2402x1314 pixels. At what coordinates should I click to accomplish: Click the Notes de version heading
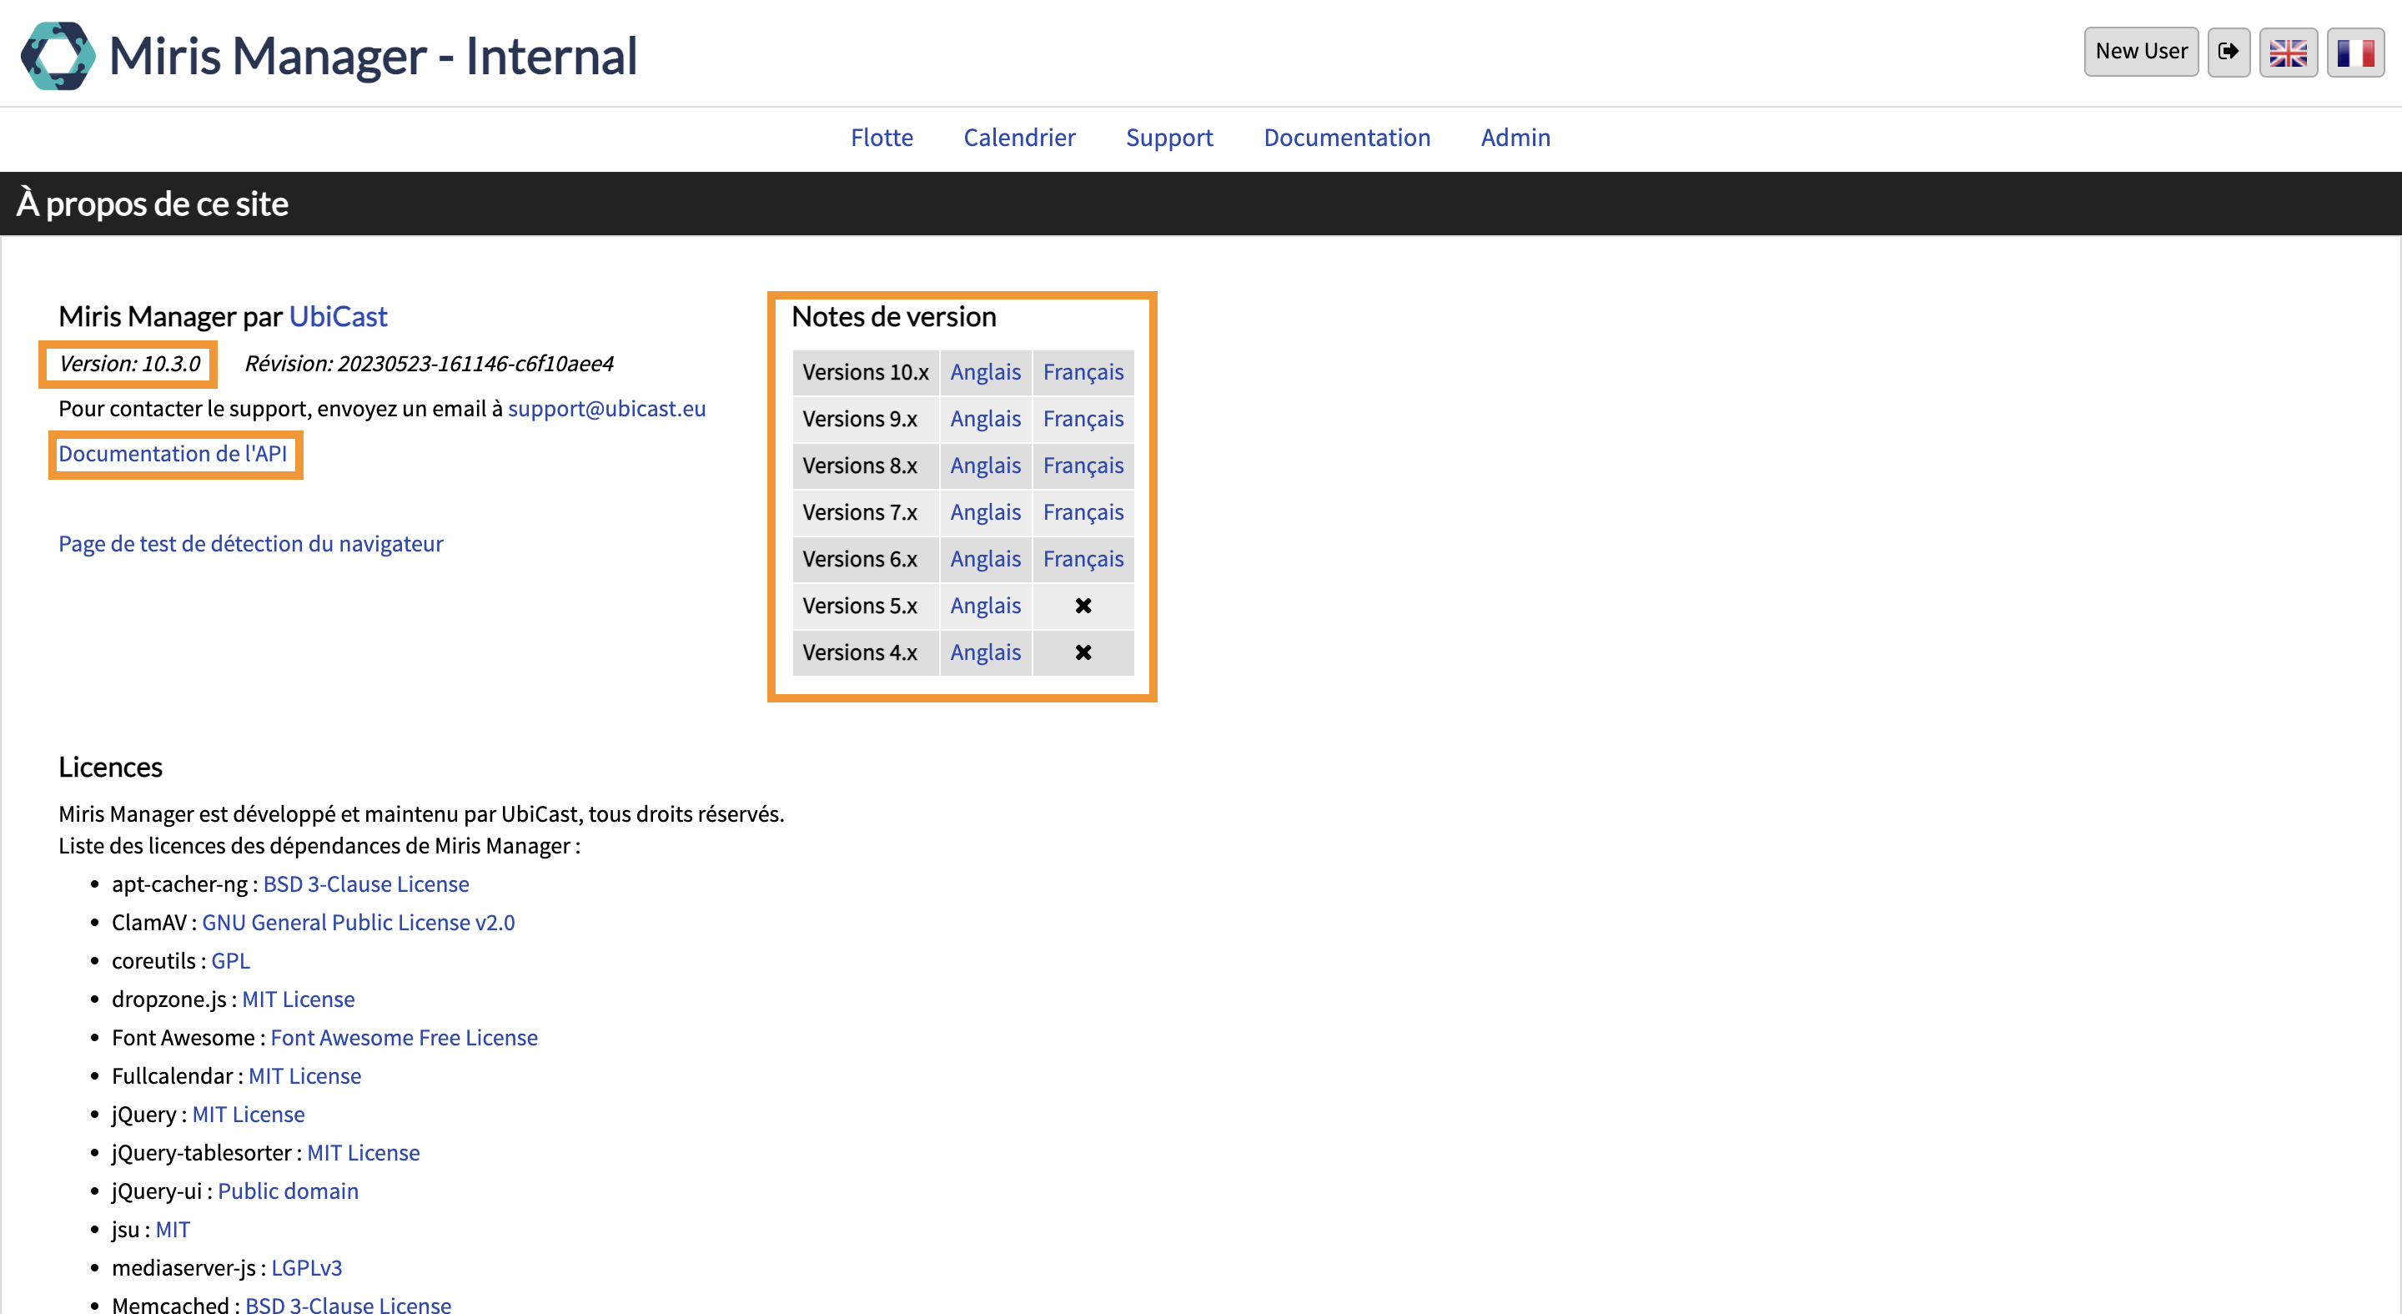pyautogui.click(x=893, y=316)
